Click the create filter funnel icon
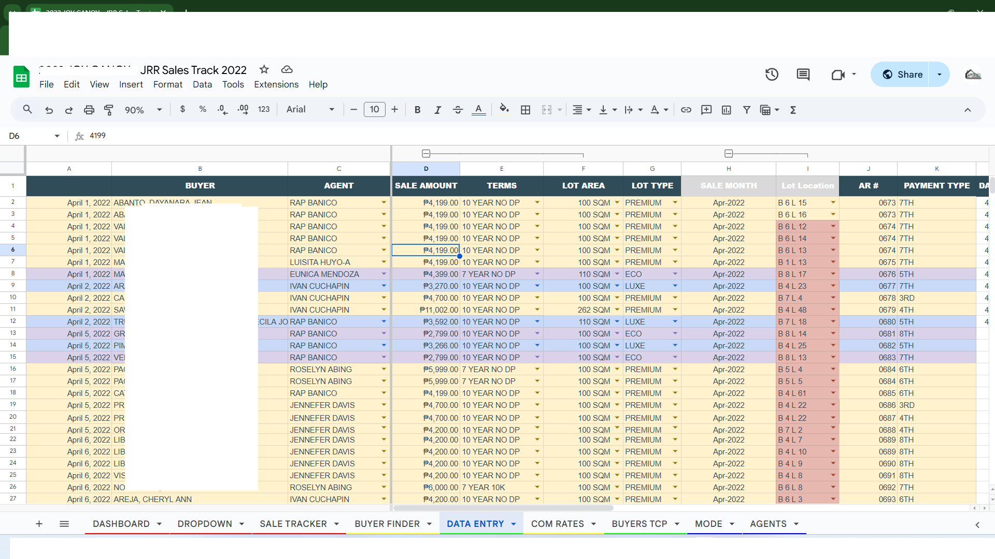Image resolution: width=995 pixels, height=559 pixels. tap(746, 110)
